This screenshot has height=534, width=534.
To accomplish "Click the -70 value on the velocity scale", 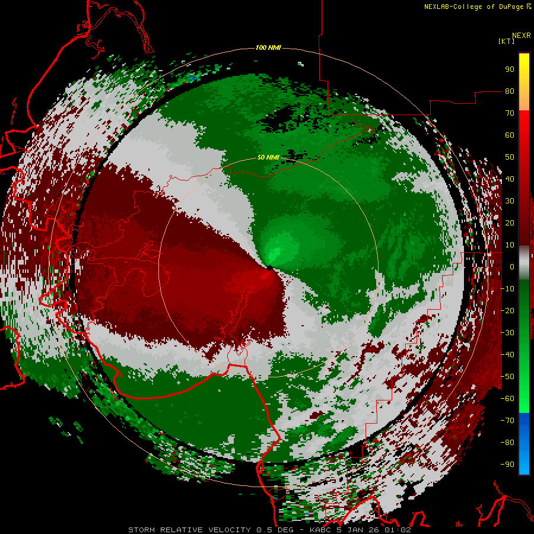I will click(x=507, y=421).
